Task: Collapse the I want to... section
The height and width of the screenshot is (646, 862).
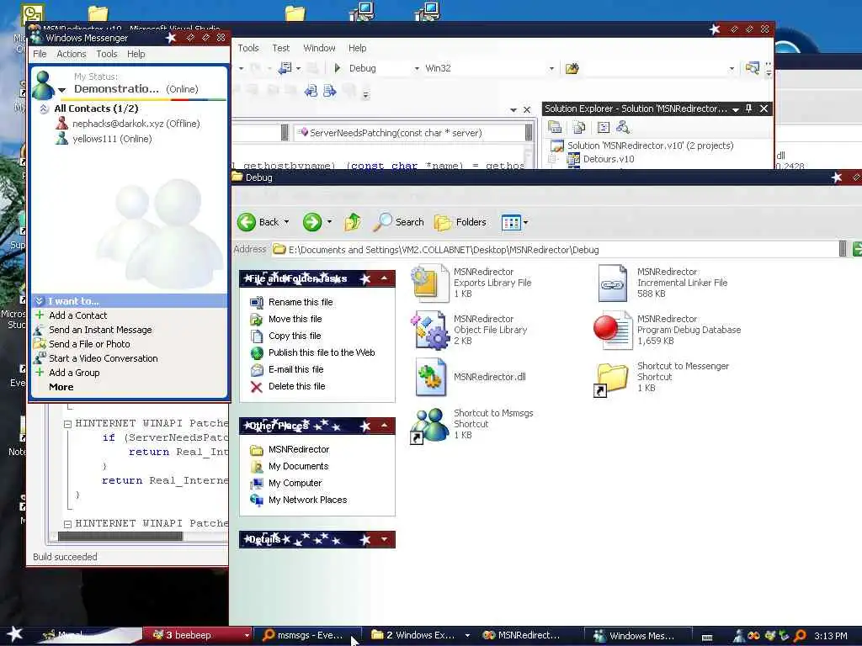Action: click(x=39, y=301)
